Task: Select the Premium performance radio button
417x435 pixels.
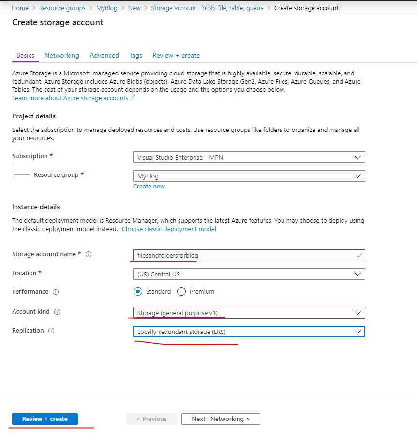Action: 181,291
